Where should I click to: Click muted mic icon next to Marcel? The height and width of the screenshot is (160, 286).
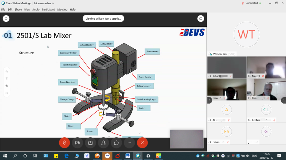click(x=263, y=76)
